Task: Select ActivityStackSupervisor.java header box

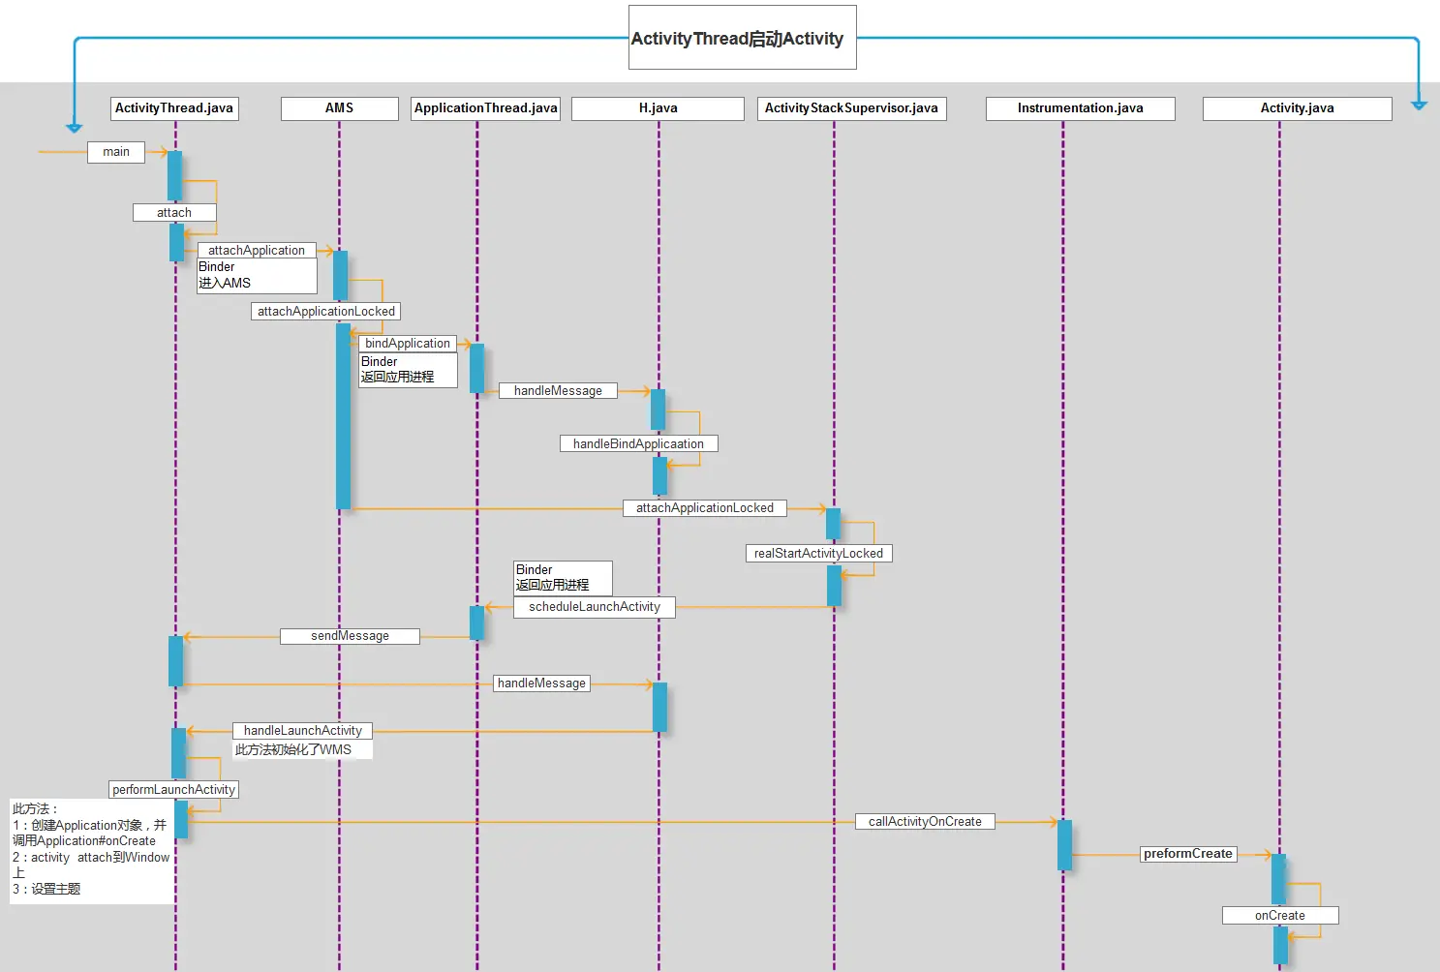Action: click(851, 108)
